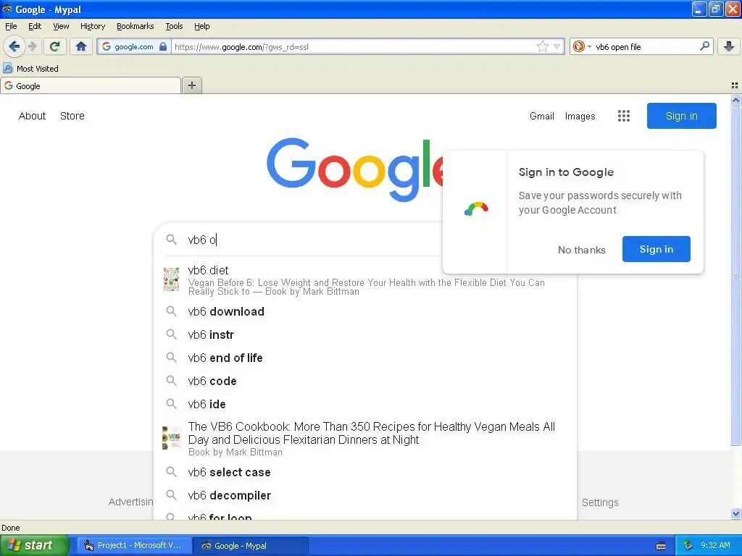Select the 'vb6 decompiler' suggestion
Image resolution: width=742 pixels, height=556 pixels.
tap(365, 495)
